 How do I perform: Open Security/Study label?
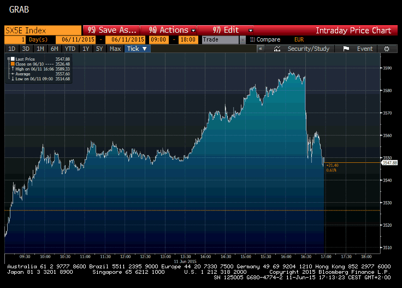309,49
